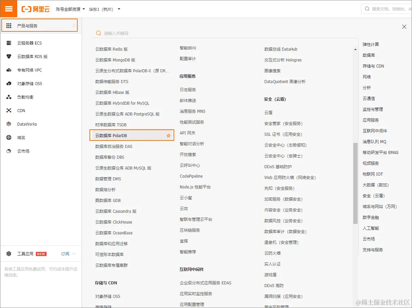The width and height of the screenshot is (412, 308).
Task: Expand the 产品与服务 arrow
Action: coord(74,26)
